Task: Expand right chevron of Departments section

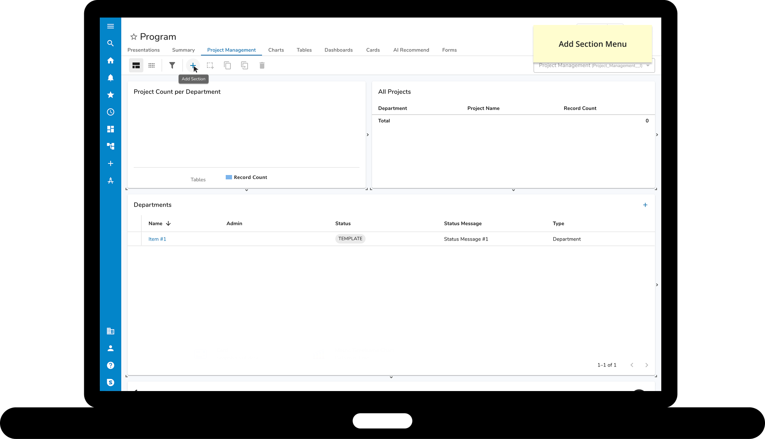Action: click(x=657, y=285)
